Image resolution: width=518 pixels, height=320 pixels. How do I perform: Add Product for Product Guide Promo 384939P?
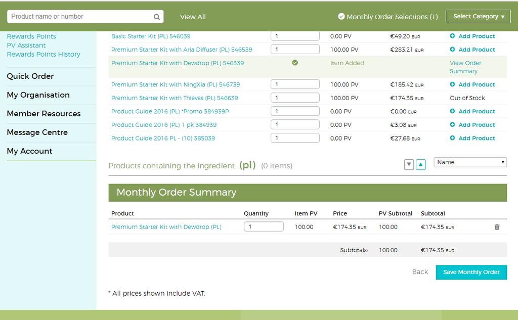point(477,111)
